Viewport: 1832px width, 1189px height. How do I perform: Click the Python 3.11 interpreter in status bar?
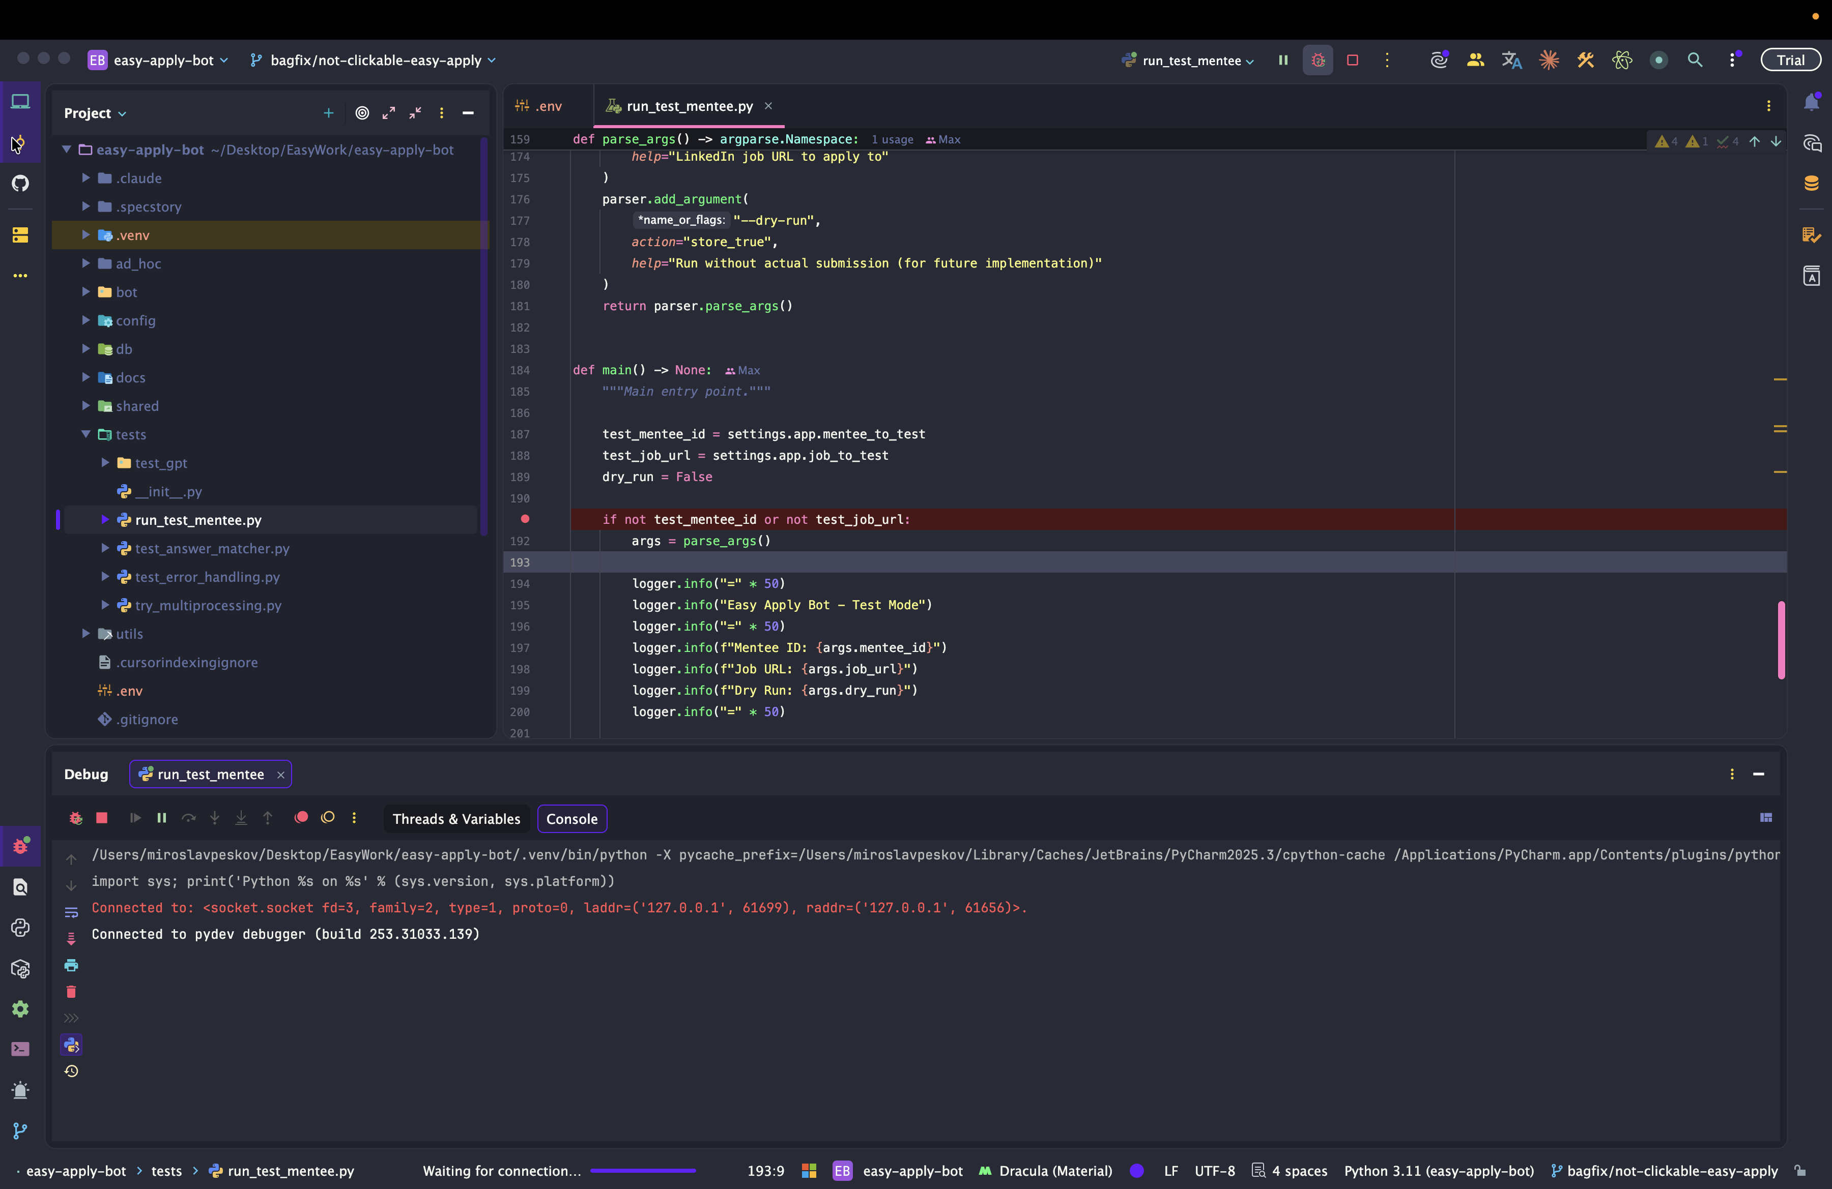tap(1438, 1171)
